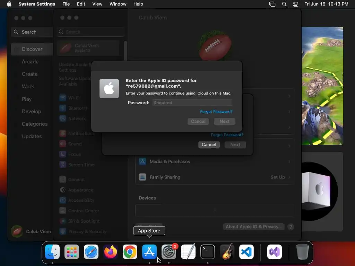The width and height of the screenshot is (355, 266).
Task: Select Discover in App Store sidebar
Action: (32, 49)
